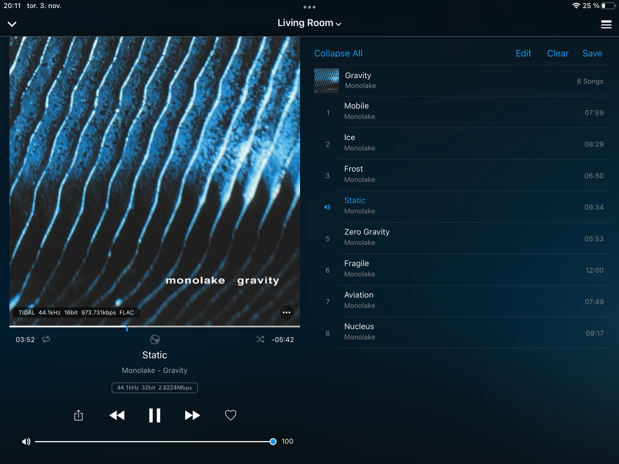Toggle shuffle mode
619x464 pixels.
260,339
